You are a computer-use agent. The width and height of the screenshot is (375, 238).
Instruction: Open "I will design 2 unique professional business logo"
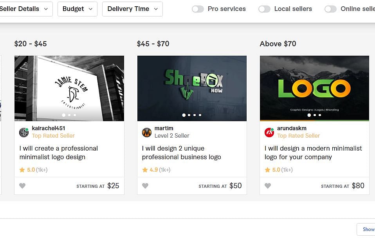point(181,153)
